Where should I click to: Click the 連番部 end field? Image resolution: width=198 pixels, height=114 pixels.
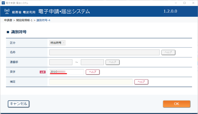[92, 62]
